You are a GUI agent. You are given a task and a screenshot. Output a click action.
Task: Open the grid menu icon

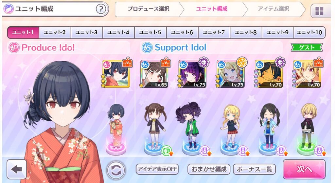pos(319,11)
